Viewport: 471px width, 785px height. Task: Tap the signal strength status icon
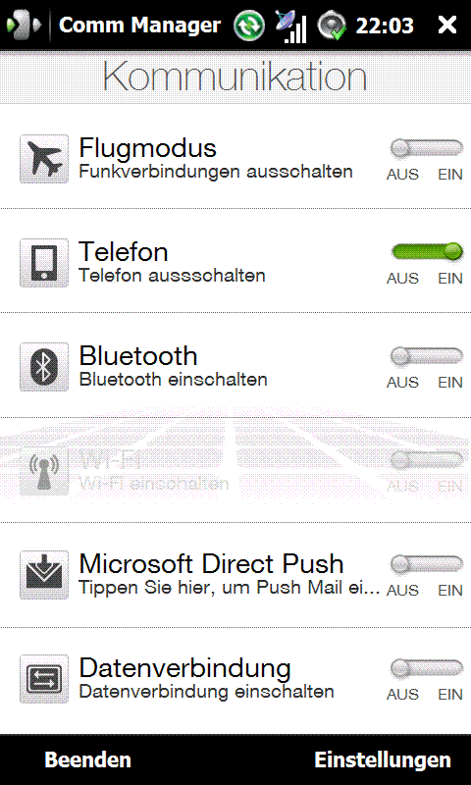[291, 26]
